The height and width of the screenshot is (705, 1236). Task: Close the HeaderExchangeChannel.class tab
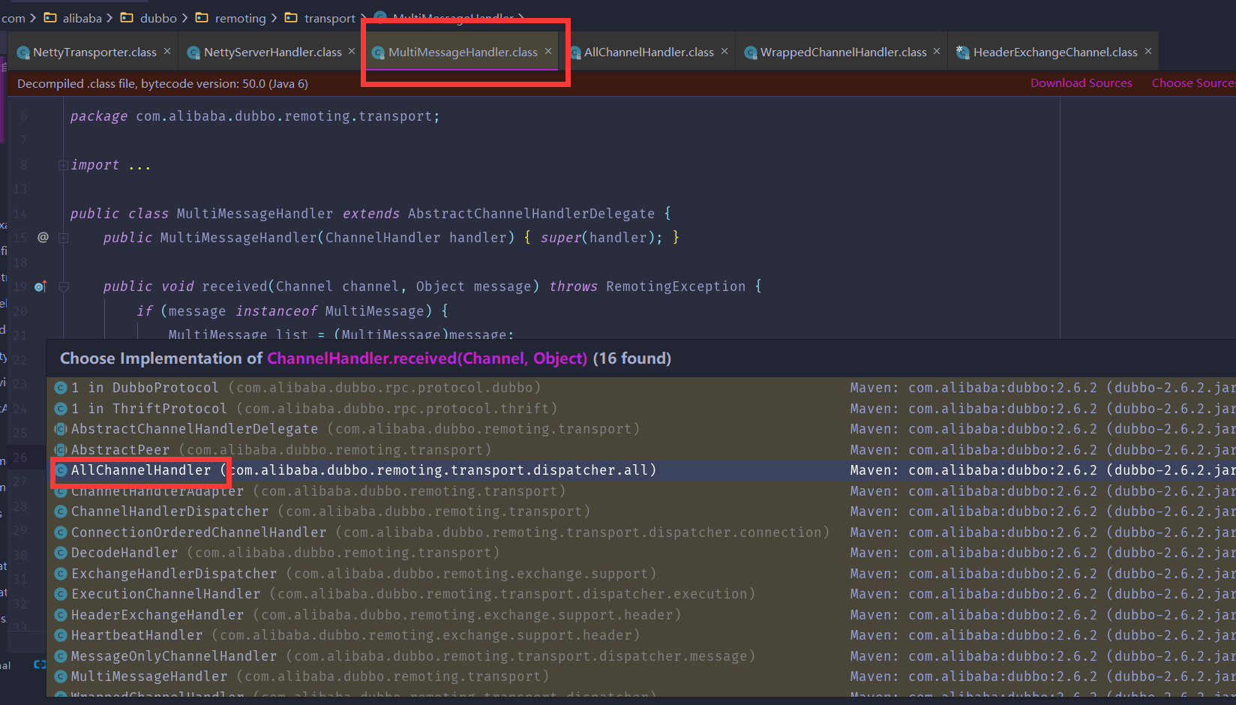[x=1148, y=52]
